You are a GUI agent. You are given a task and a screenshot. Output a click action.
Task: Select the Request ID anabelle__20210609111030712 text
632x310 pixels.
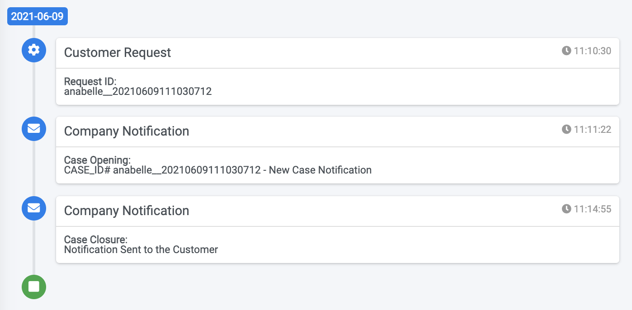click(x=138, y=92)
